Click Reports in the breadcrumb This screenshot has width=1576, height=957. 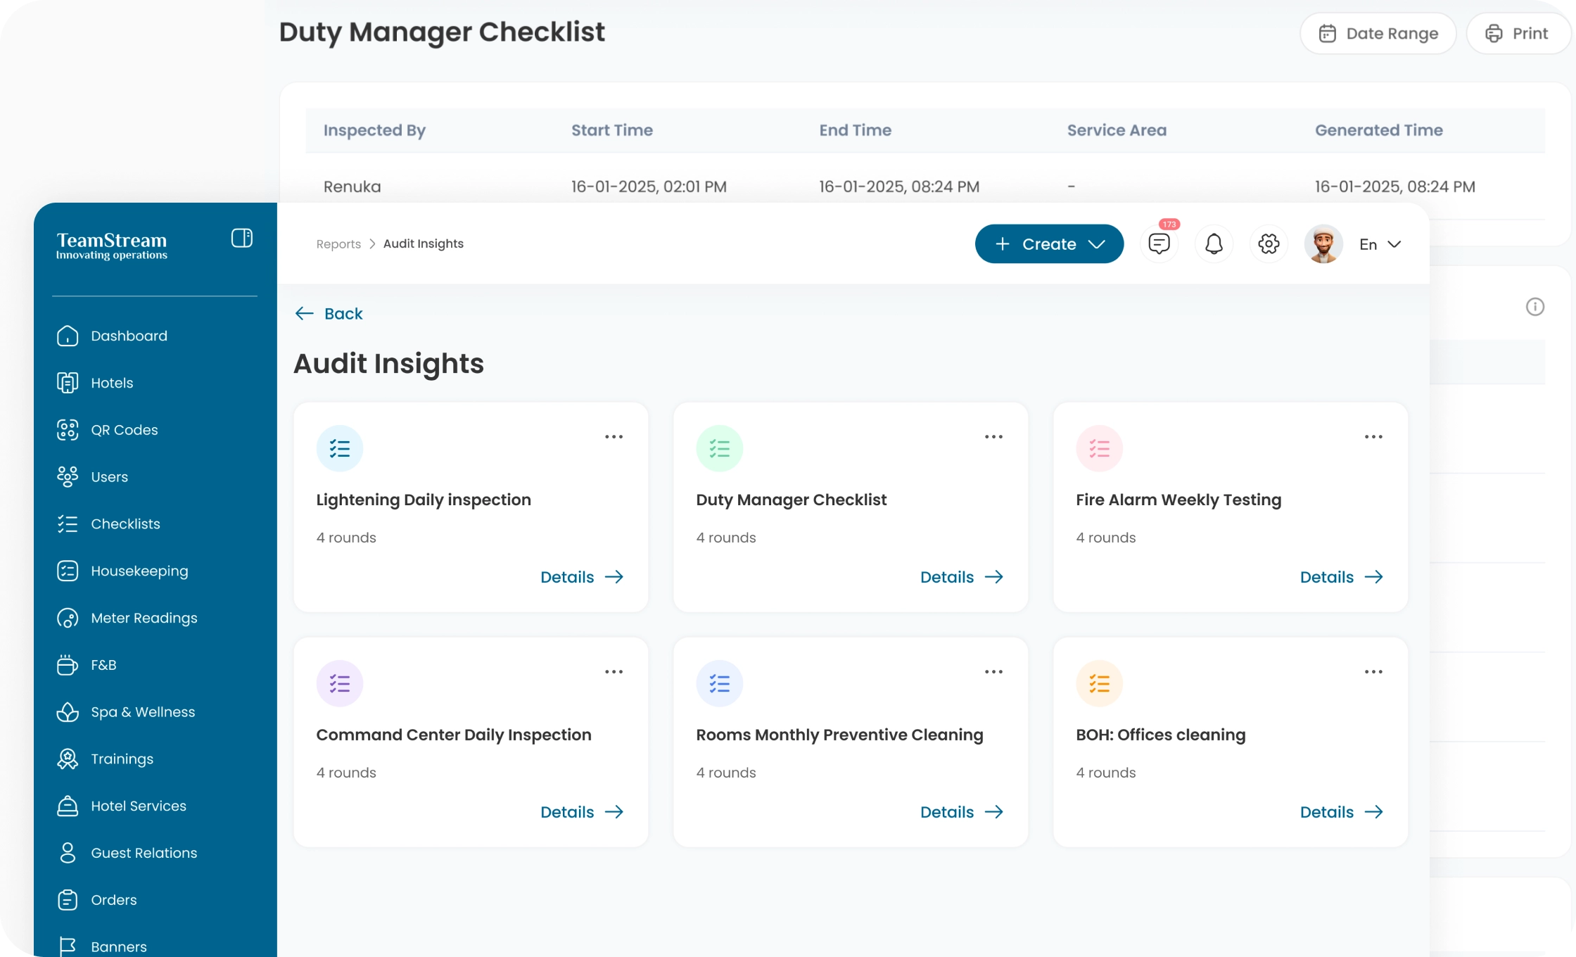point(338,244)
